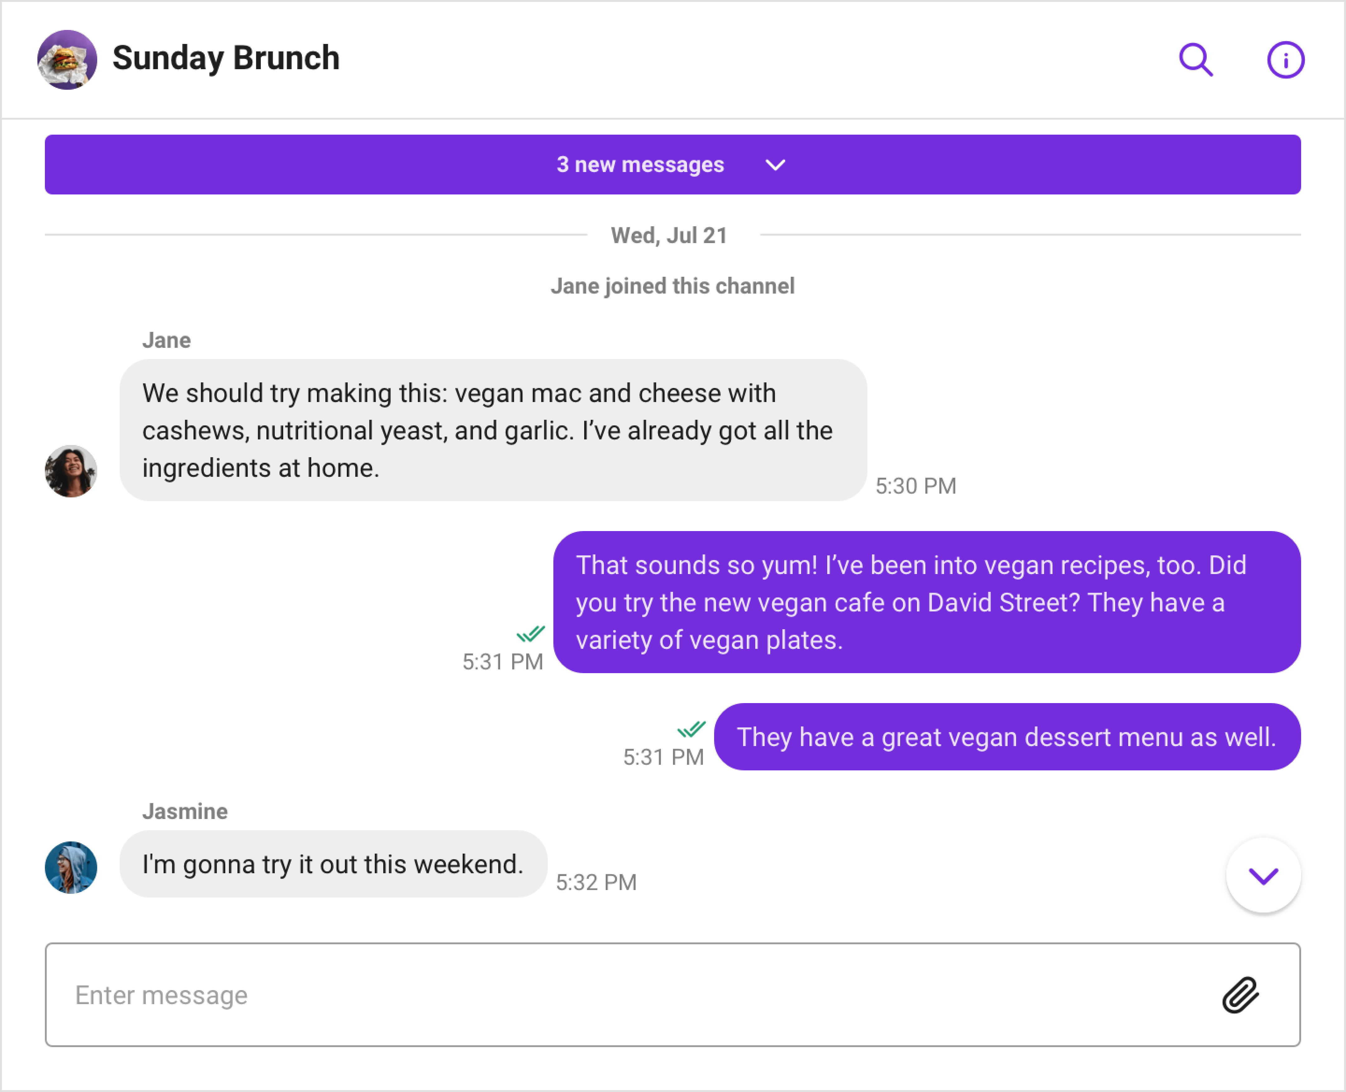Jump to latest with round scroll-down button
This screenshot has height=1092, width=1346.
pyautogui.click(x=1263, y=875)
